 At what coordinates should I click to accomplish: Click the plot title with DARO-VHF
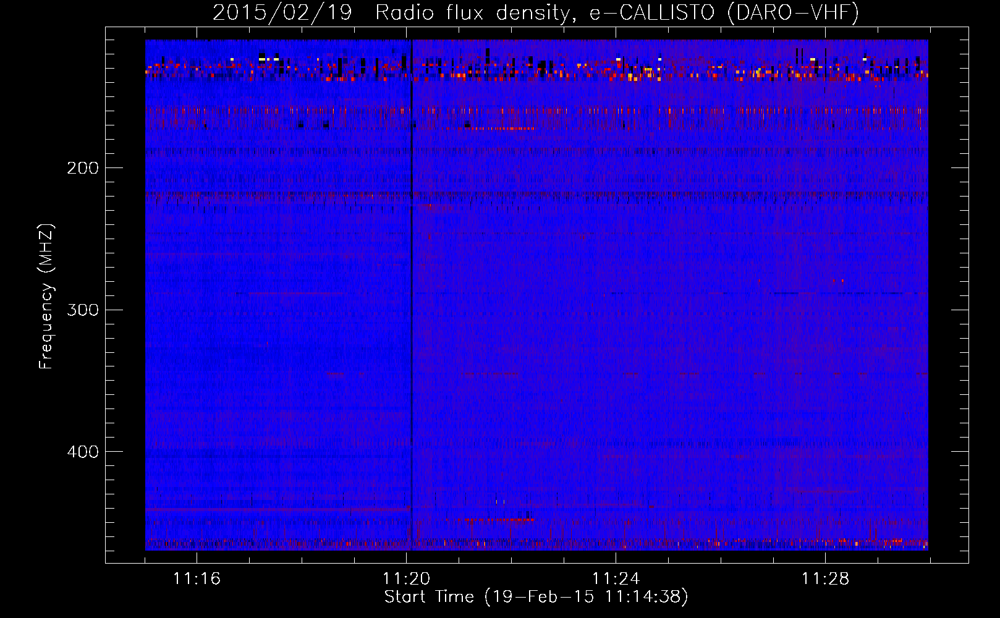coord(536,12)
